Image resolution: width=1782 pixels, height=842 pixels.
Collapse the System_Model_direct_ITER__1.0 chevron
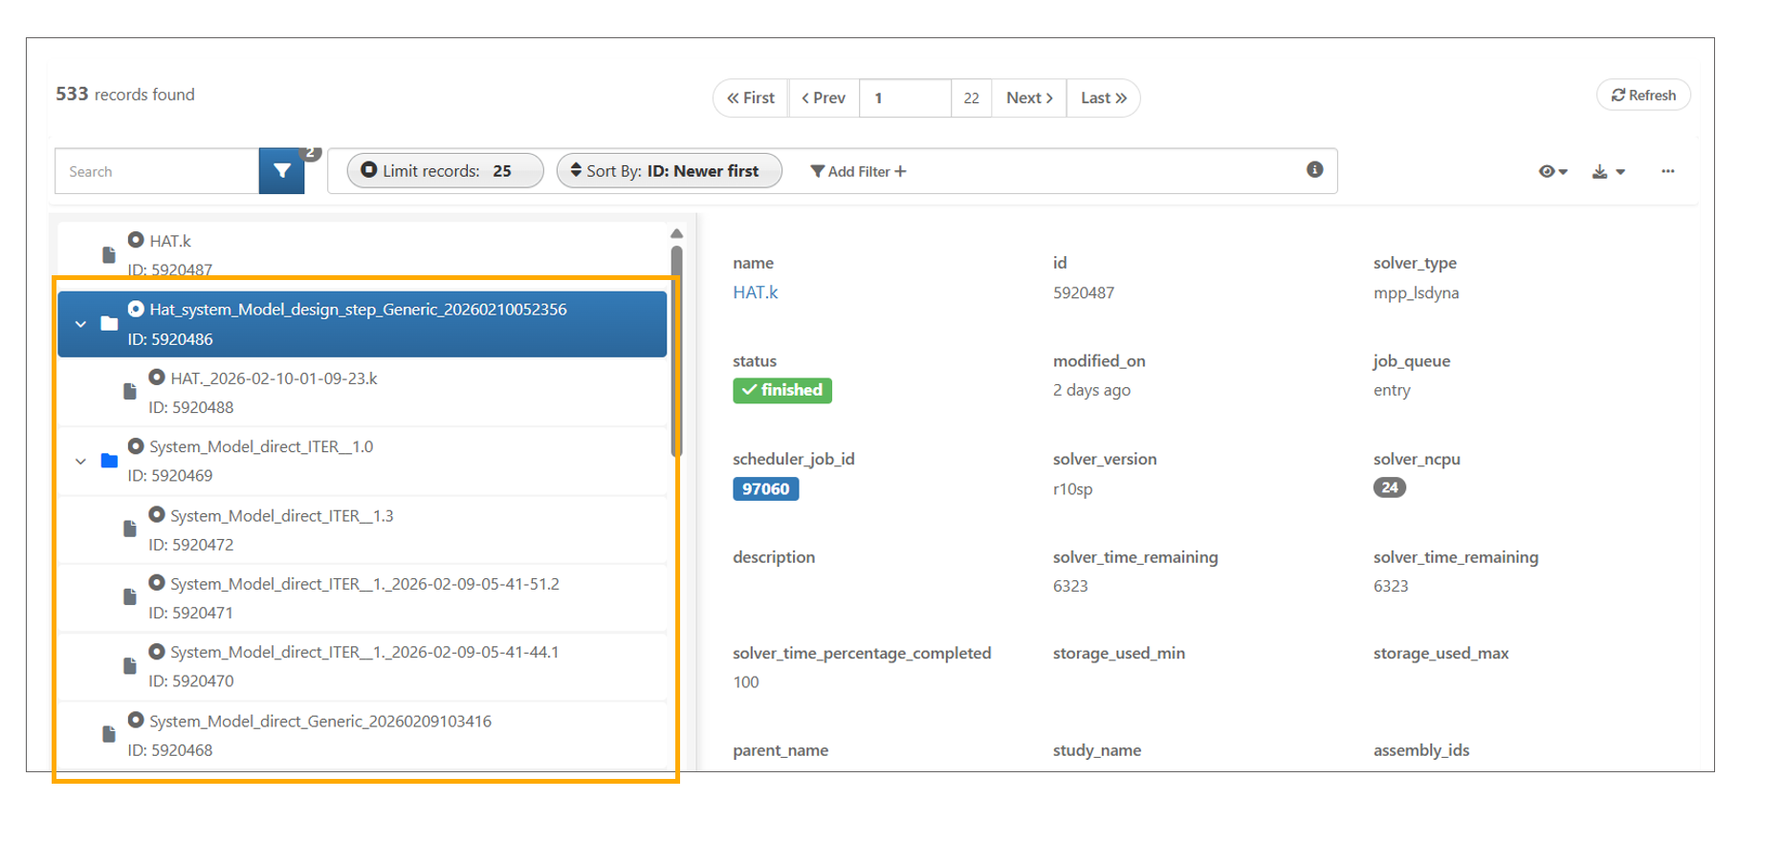(x=81, y=462)
